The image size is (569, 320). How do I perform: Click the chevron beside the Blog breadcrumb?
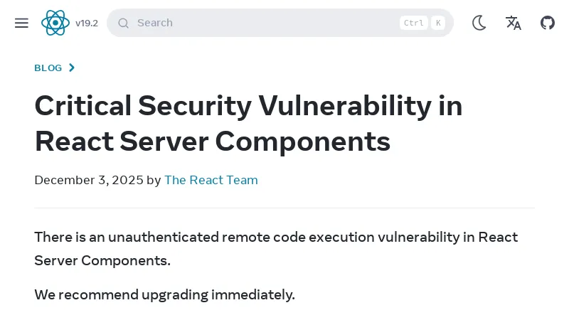tap(72, 68)
